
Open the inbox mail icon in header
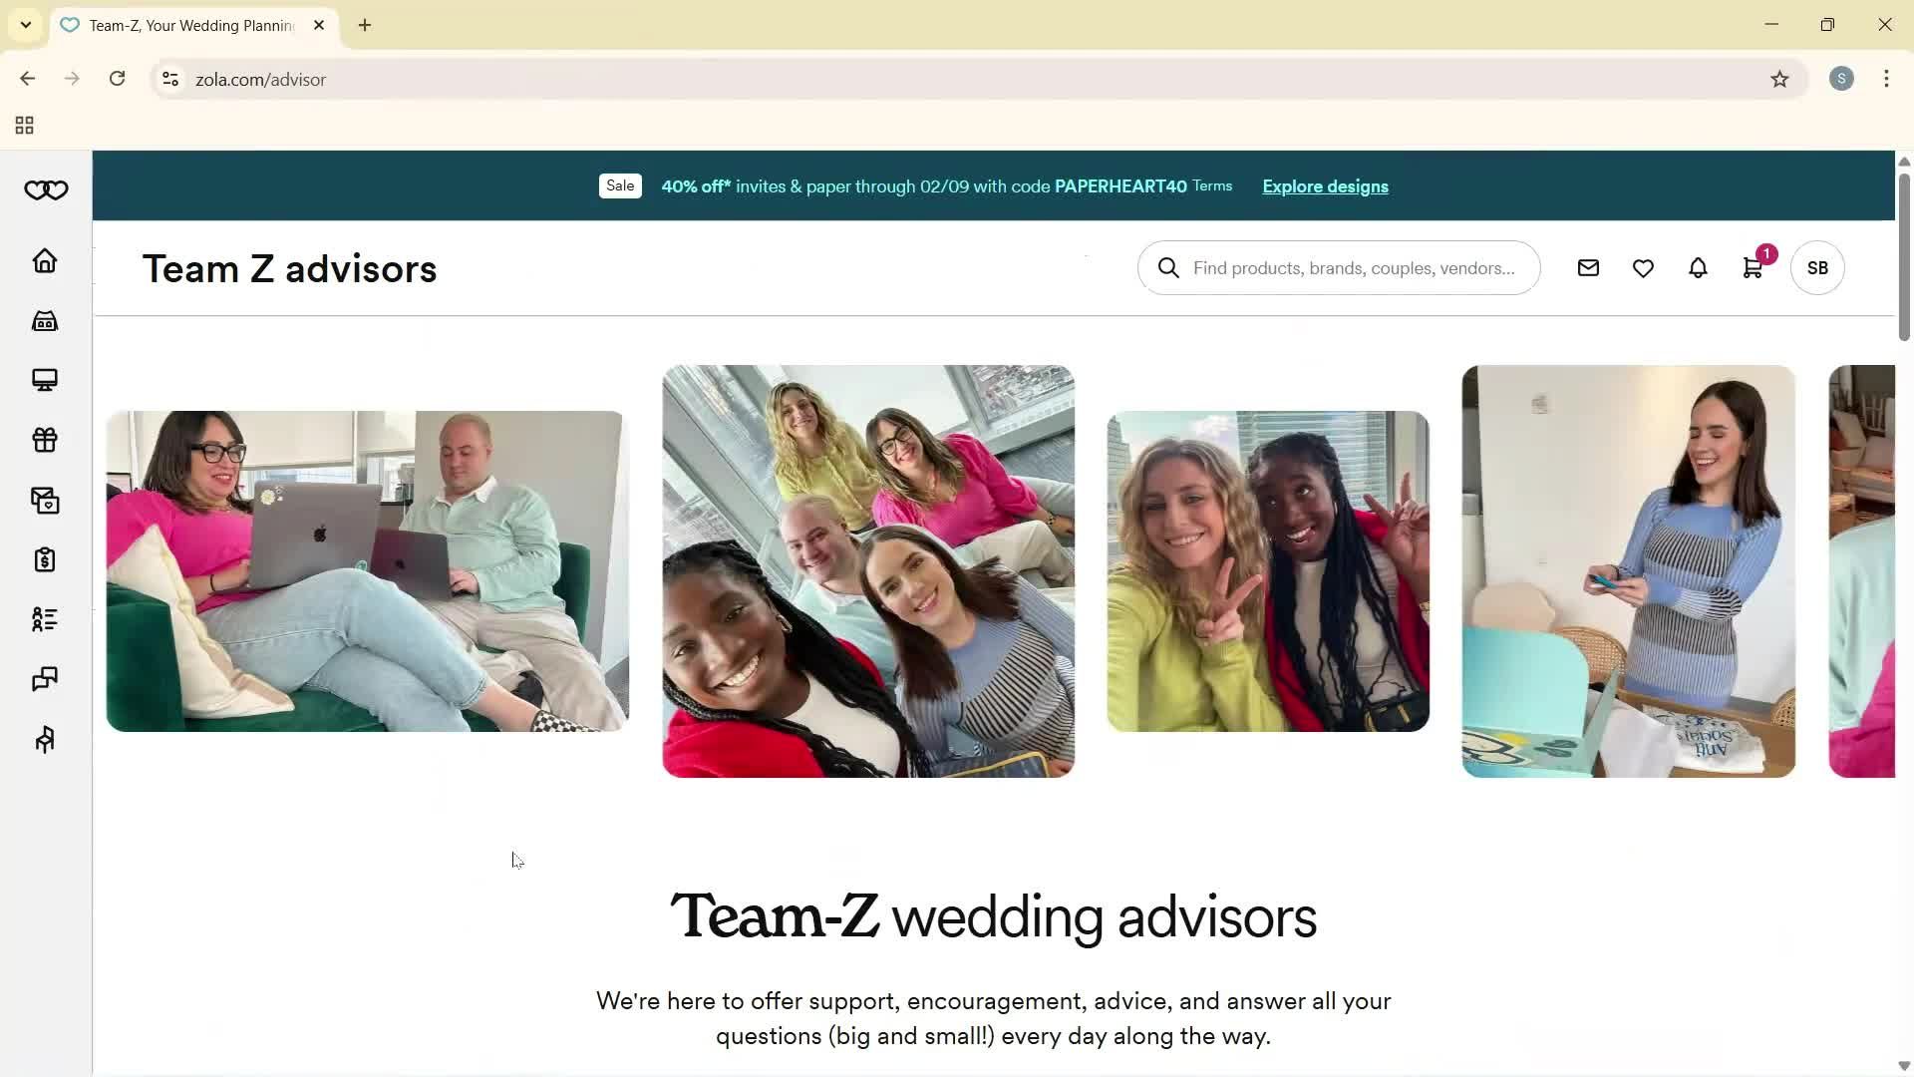pyautogui.click(x=1588, y=268)
